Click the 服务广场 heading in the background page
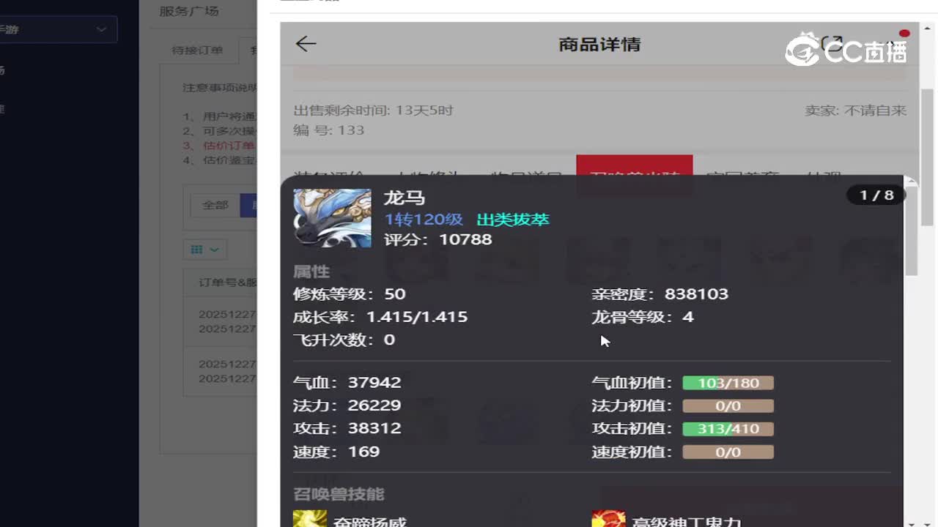 189,11
